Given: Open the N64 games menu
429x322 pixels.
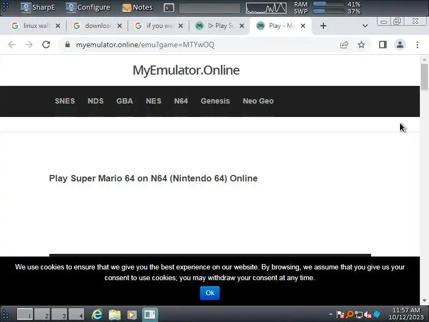Looking at the screenshot, I should (181, 101).
